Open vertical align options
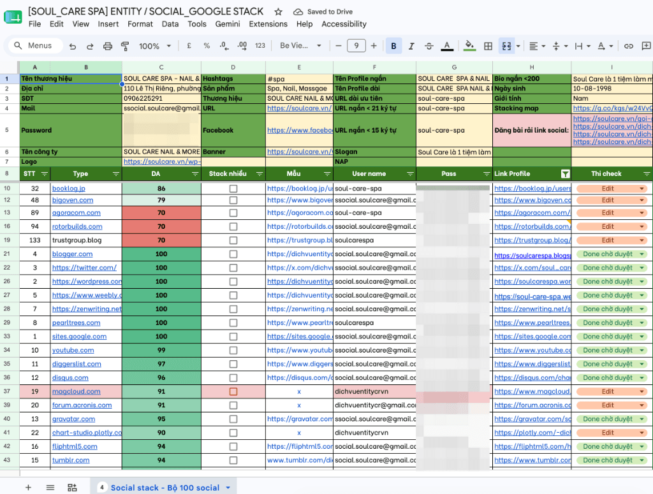Viewport: 653px width, 494px height. pos(560,46)
